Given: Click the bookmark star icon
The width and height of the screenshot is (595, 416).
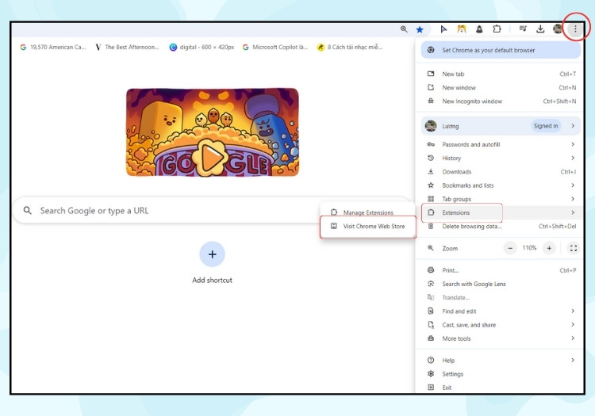Looking at the screenshot, I should [420, 29].
